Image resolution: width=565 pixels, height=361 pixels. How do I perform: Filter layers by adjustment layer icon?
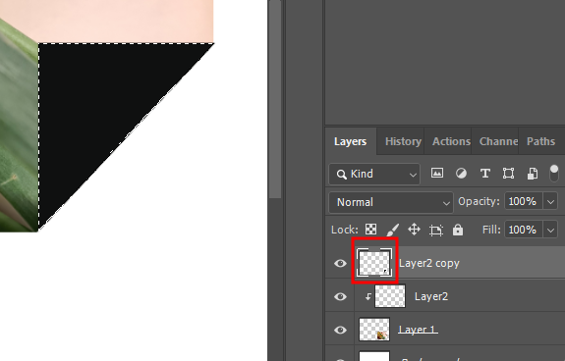[x=461, y=174]
